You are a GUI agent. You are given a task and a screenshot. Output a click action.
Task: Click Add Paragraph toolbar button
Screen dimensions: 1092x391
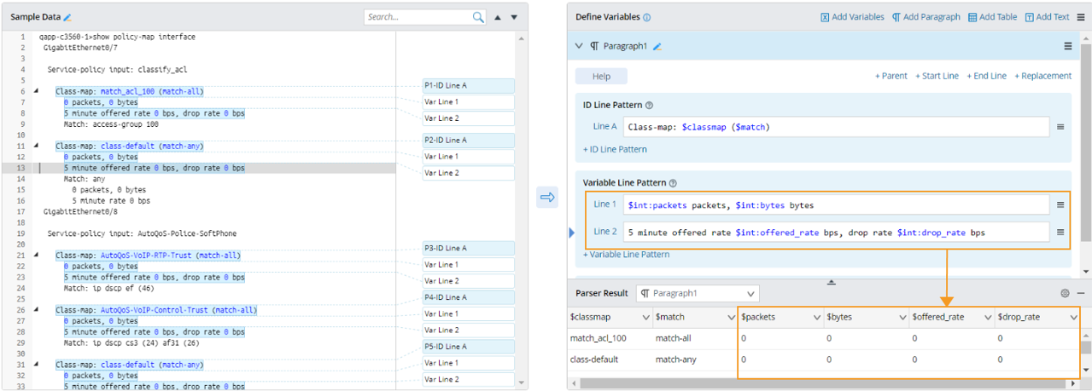(926, 17)
